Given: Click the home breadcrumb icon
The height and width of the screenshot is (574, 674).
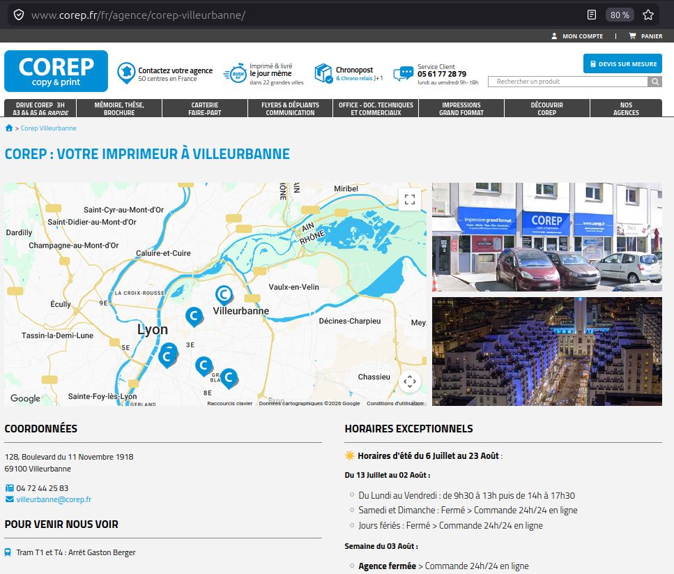Looking at the screenshot, I should pyautogui.click(x=8, y=128).
